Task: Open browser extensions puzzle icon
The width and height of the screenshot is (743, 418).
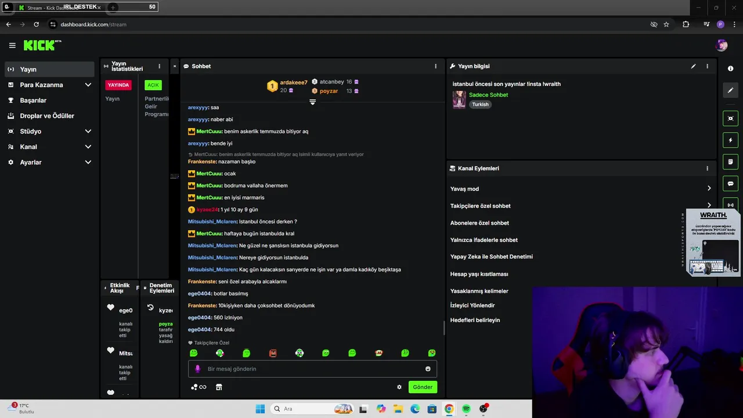Action: [x=686, y=24]
